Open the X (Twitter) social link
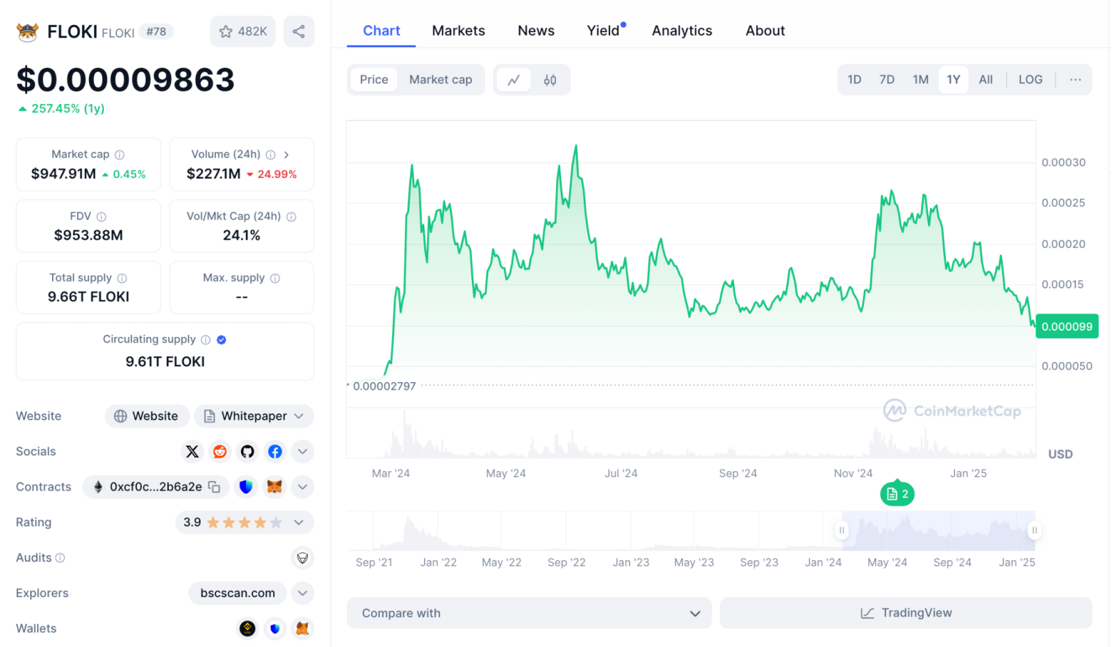The image size is (1112, 647). [x=193, y=452]
